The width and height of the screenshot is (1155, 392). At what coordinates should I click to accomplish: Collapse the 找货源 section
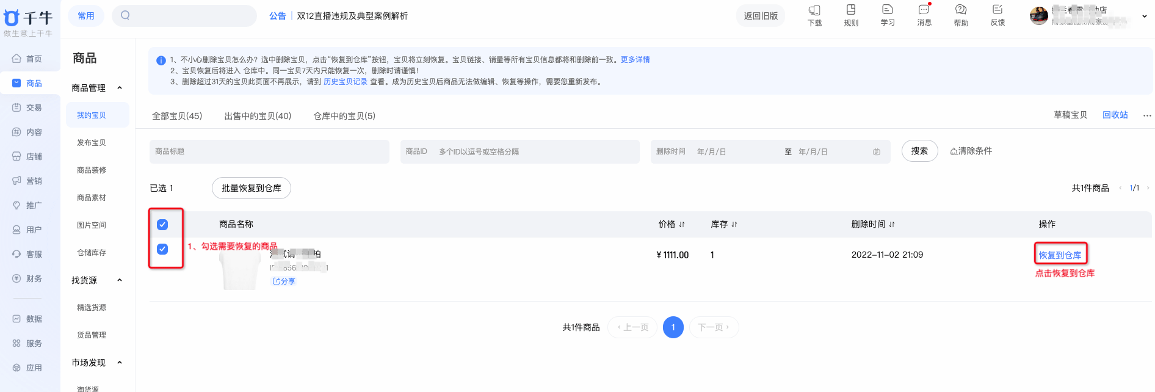(120, 280)
